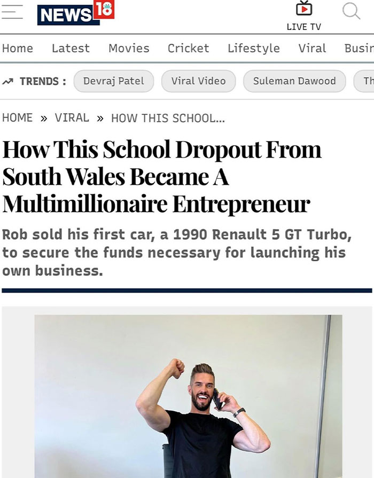Open the search magnifier
Image resolution: width=374 pixels, height=478 pixels.
click(x=351, y=11)
